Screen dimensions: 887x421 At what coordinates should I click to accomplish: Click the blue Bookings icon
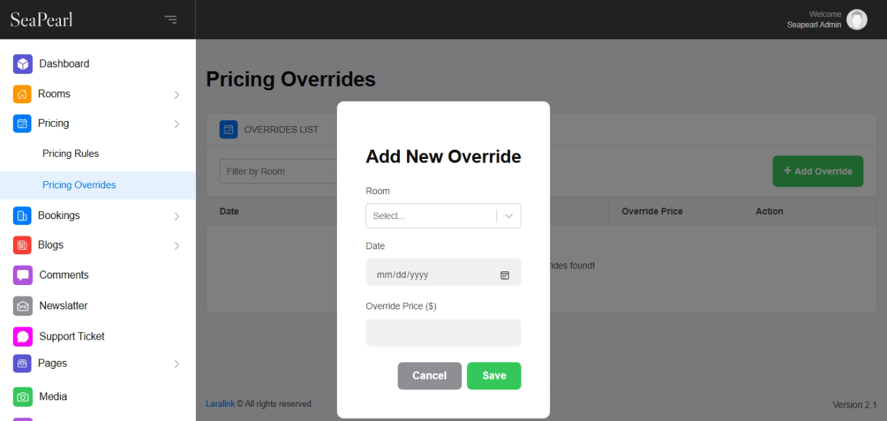click(22, 216)
